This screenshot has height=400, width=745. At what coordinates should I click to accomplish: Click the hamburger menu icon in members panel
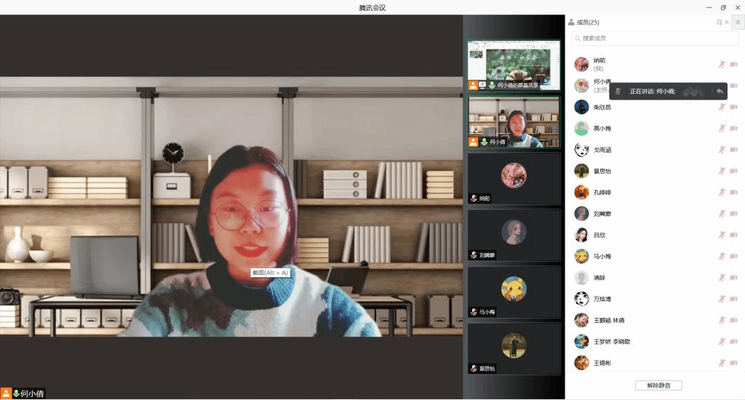[x=737, y=23]
